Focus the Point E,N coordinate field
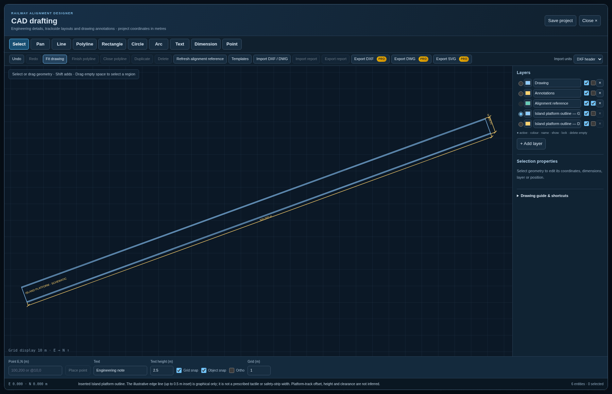 35,371
